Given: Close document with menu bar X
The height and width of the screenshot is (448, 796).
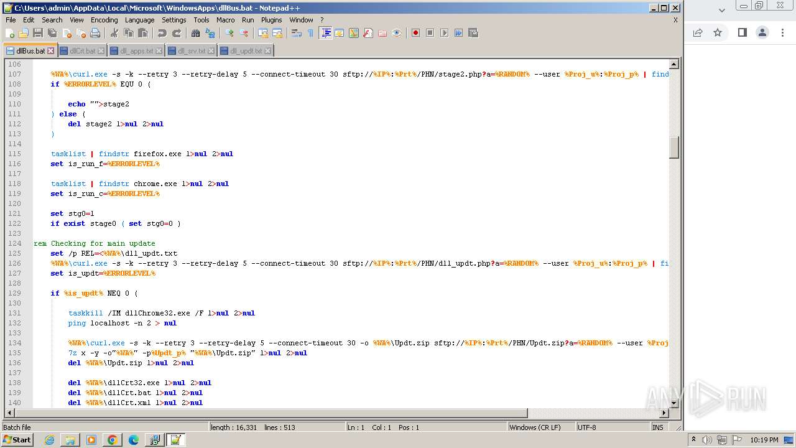Looking at the screenshot, I should (675, 20).
